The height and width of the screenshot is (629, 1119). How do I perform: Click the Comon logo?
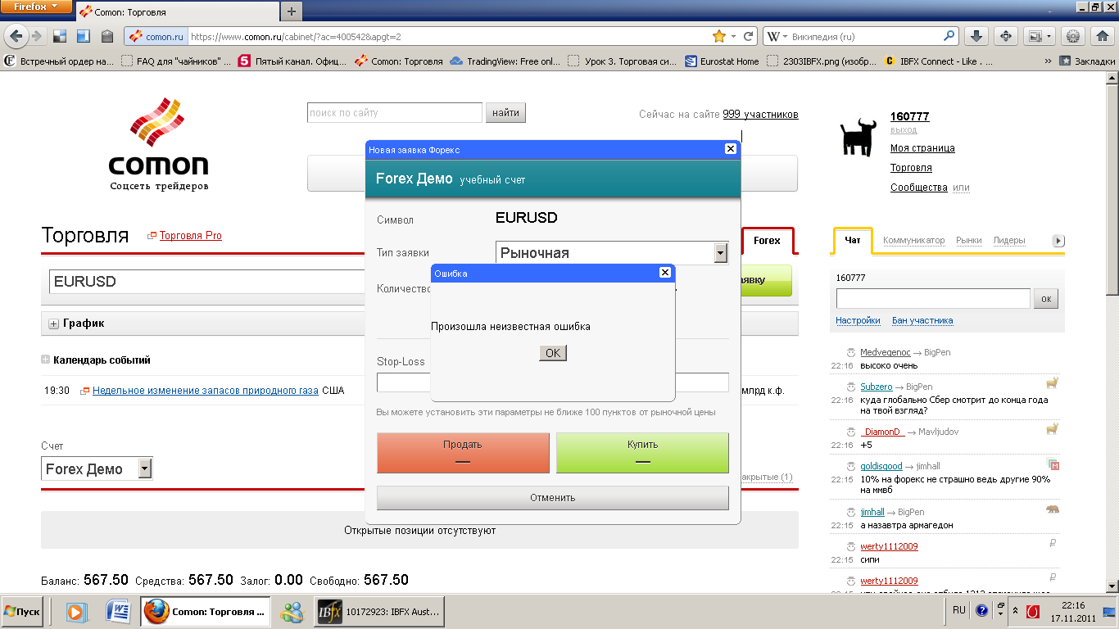tap(159, 143)
